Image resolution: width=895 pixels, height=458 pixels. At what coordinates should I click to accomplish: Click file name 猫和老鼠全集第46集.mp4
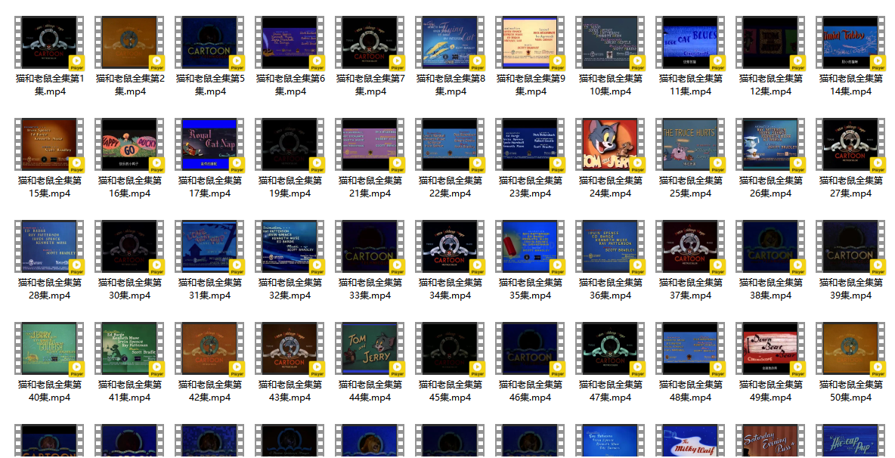(x=531, y=391)
